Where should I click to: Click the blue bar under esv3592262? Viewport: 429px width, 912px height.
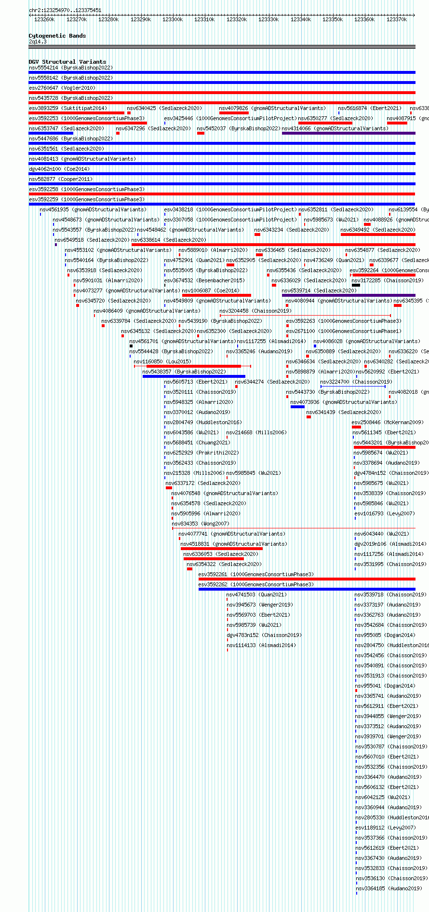point(307,589)
